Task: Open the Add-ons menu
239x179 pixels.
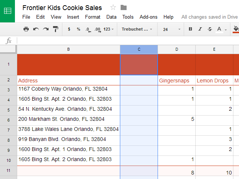Action: pyautogui.click(x=149, y=17)
